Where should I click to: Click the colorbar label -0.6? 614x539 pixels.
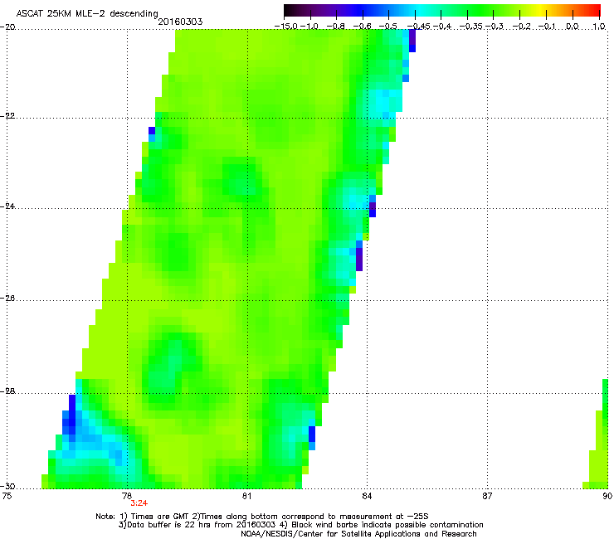(x=363, y=27)
